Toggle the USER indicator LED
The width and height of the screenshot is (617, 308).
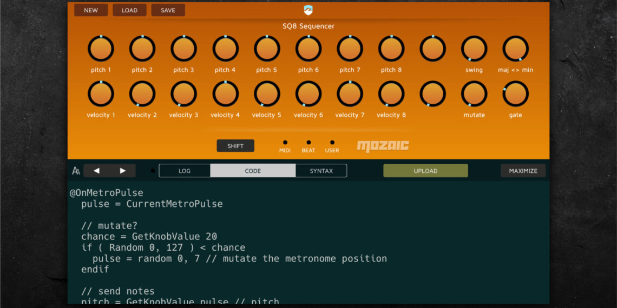(332, 143)
